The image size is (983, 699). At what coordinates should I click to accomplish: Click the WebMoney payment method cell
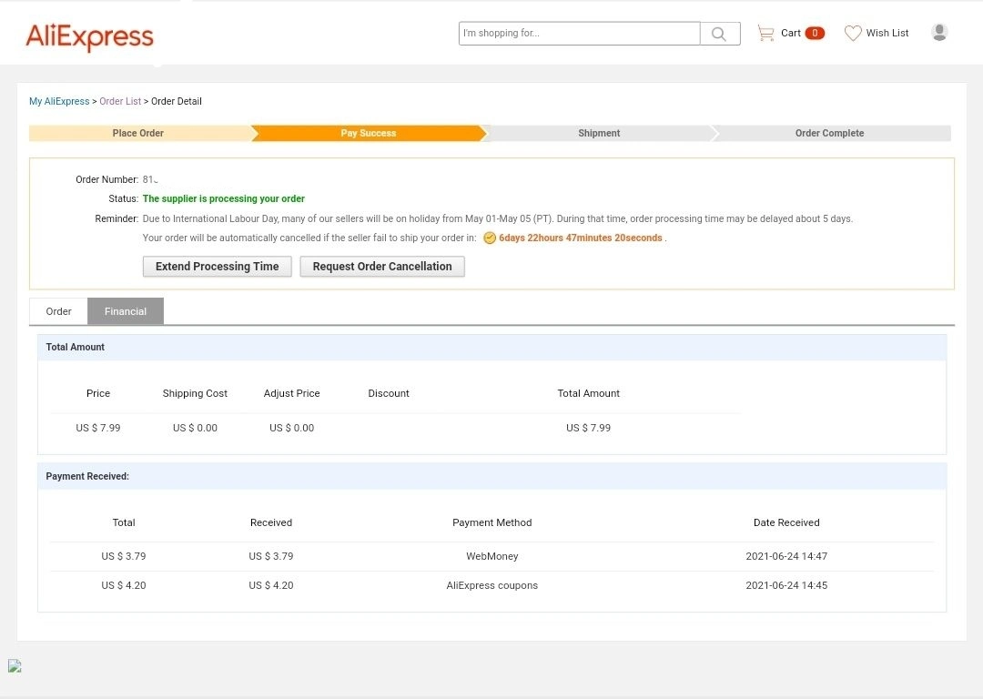click(492, 557)
